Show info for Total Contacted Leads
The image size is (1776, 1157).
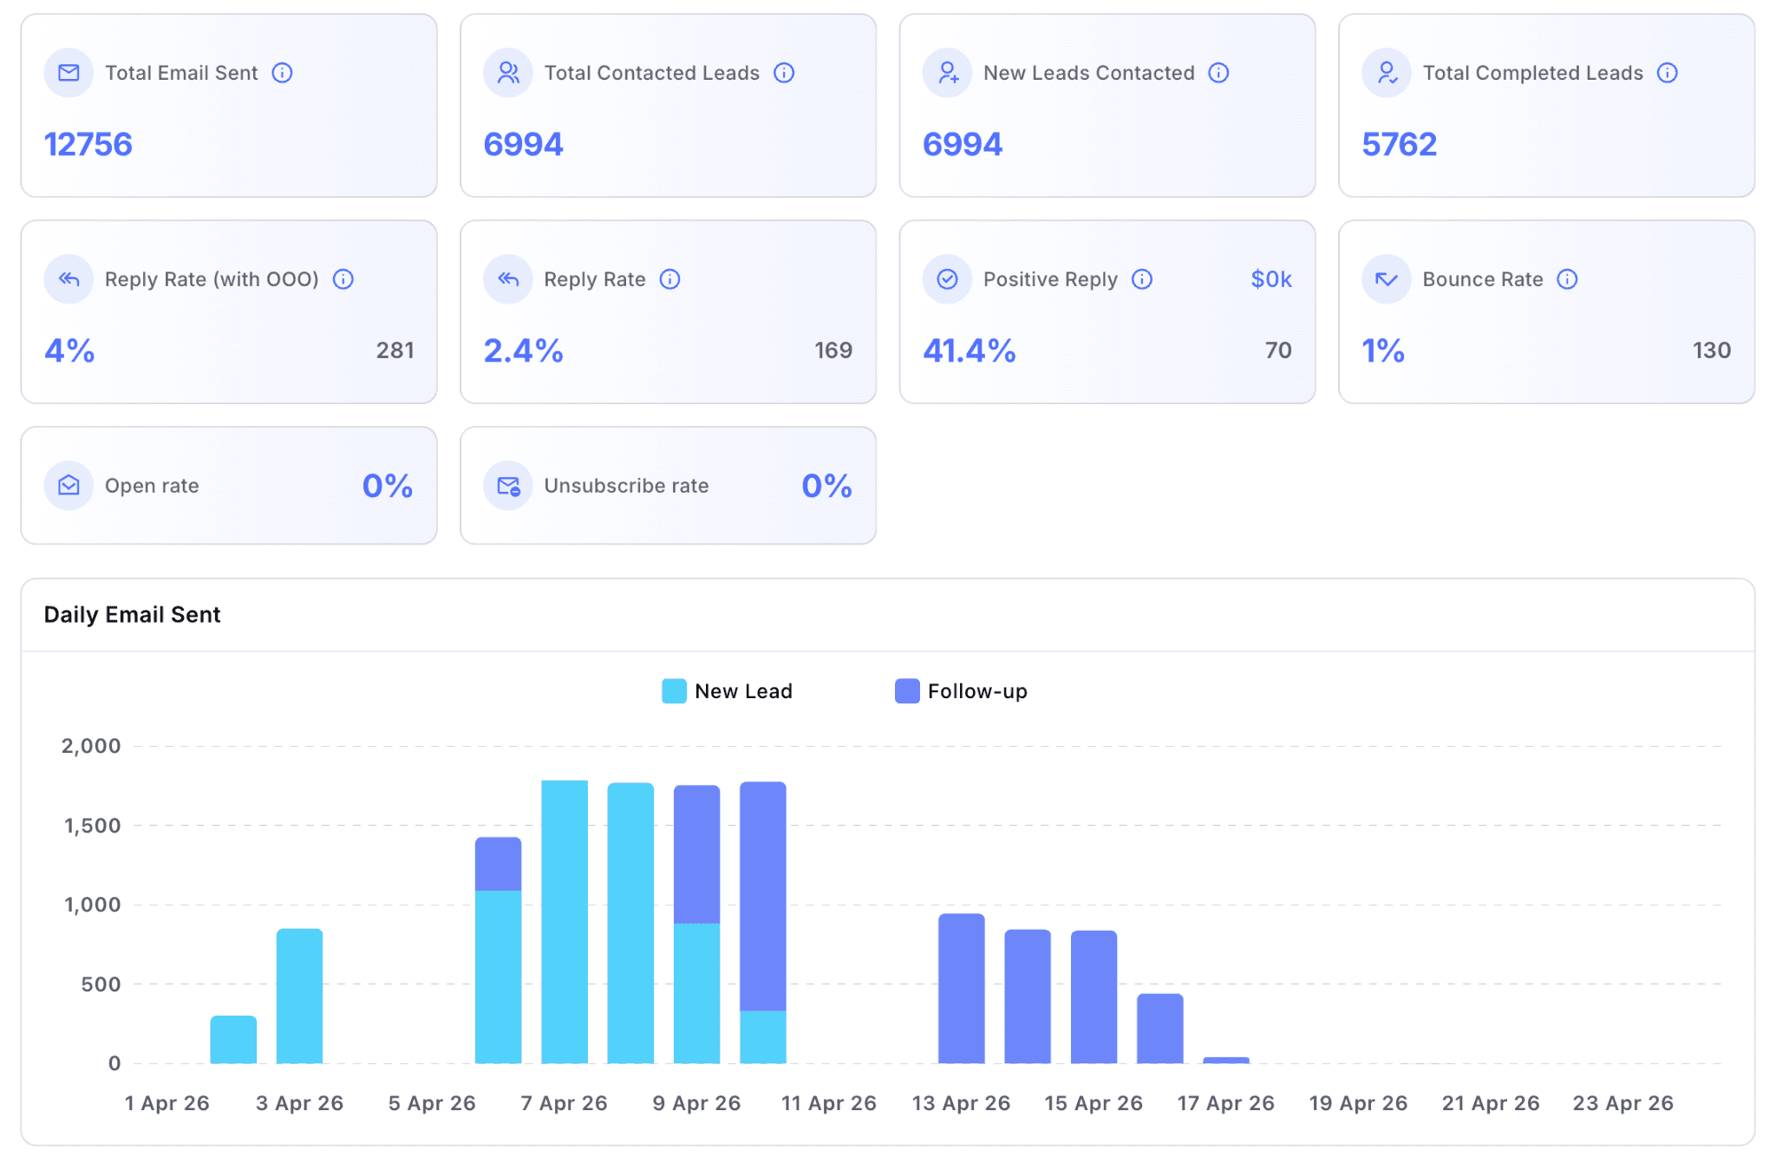(784, 73)
